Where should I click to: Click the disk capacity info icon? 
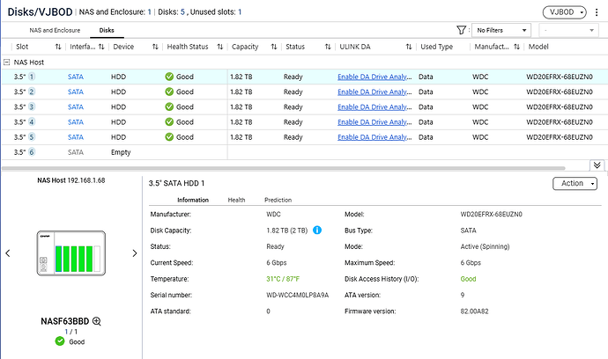(317, 230)
